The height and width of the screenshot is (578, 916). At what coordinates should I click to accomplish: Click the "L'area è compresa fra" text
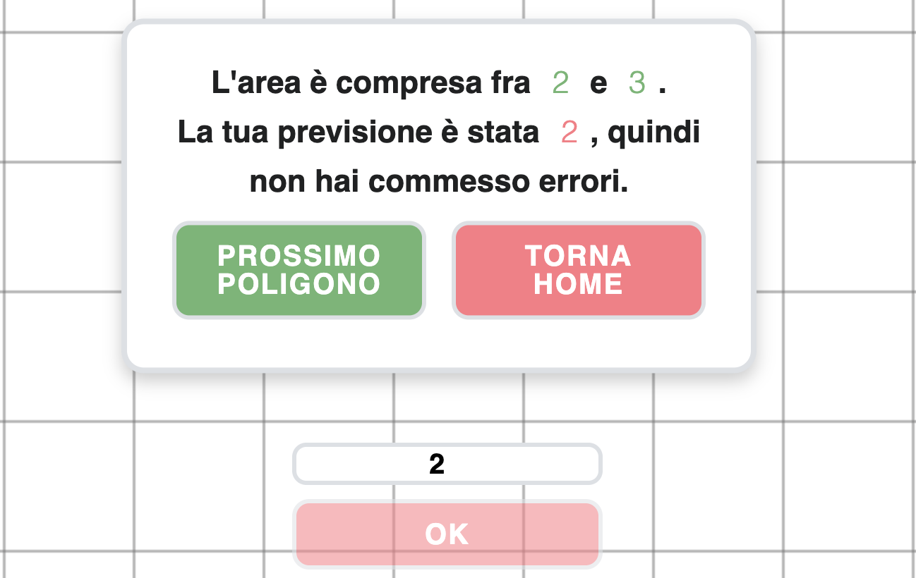370,83
